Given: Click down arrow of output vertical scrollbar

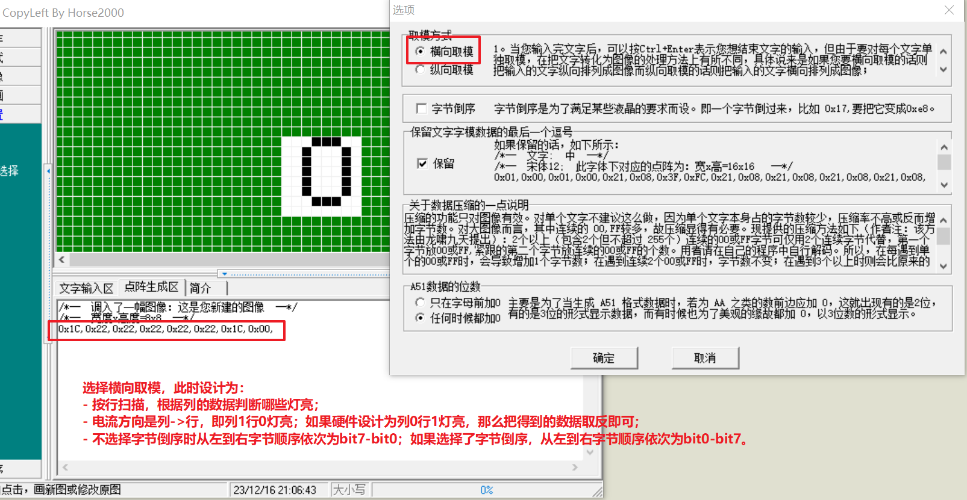Looking at the screenshot, I should [x=590, y=452].
